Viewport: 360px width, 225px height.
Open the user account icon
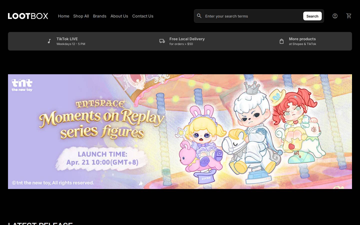click(x=335, y=16)
